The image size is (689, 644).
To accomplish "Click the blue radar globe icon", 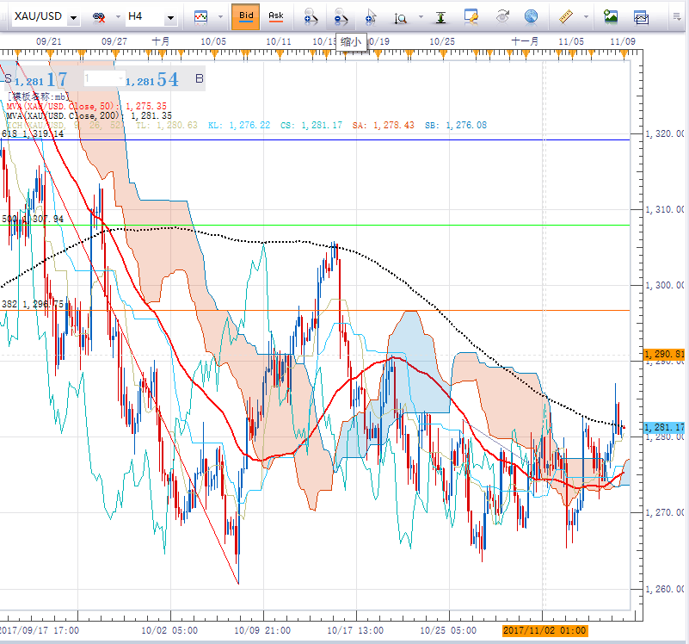I will pos(532,16).
